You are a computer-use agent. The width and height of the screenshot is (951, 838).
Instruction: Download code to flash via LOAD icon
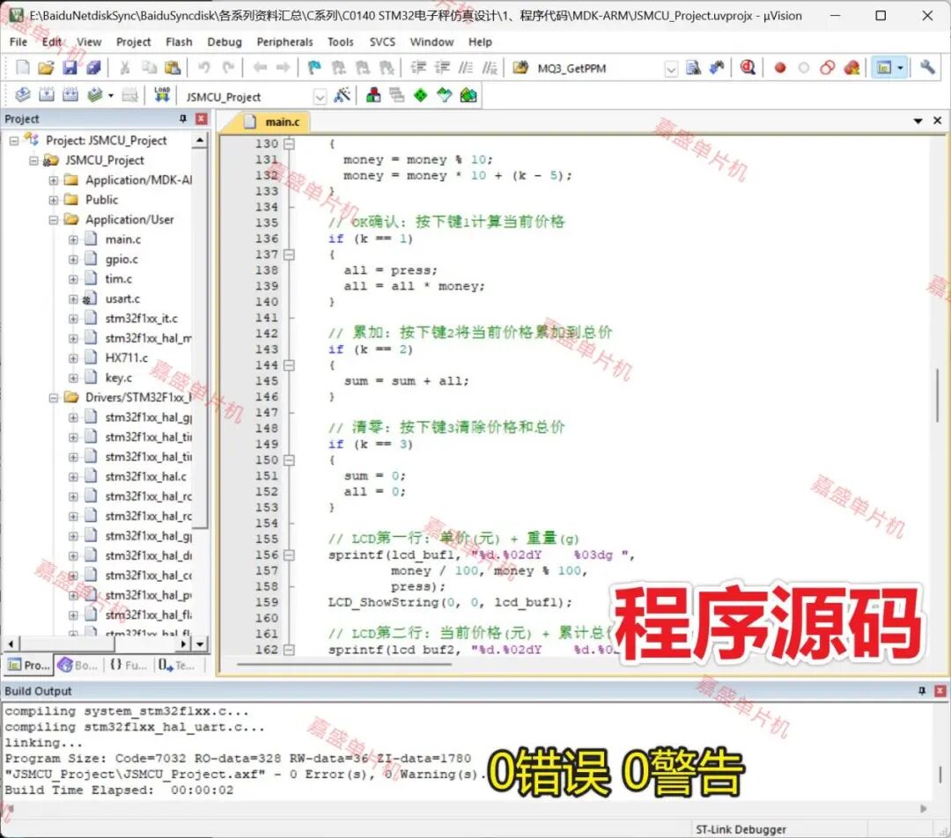(x=162, y=95)
